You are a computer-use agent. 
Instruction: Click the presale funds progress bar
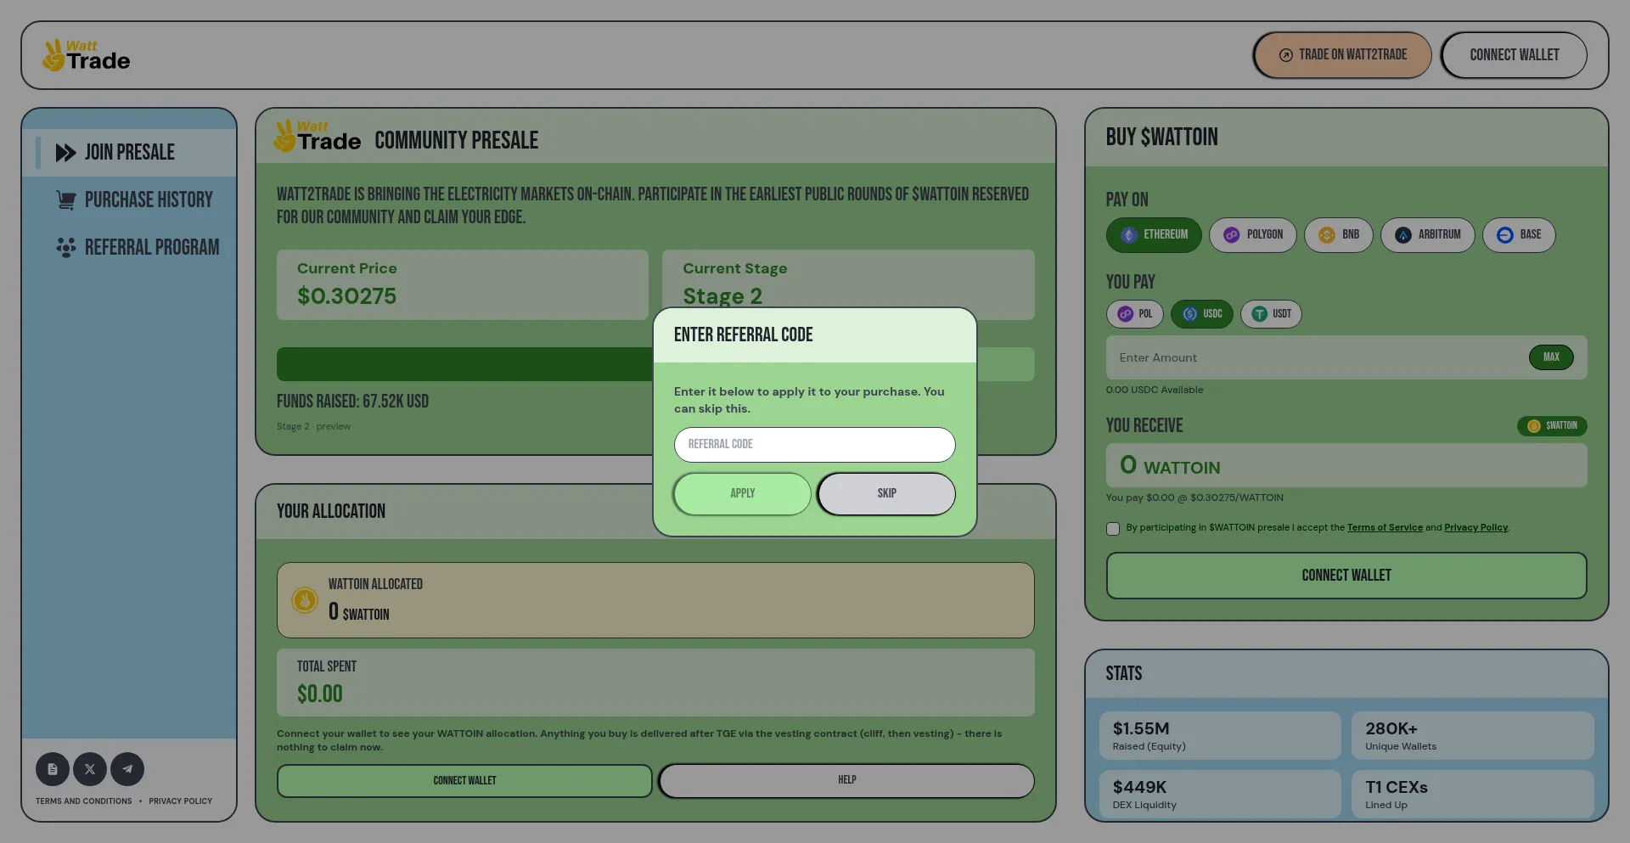click(655, 364)
